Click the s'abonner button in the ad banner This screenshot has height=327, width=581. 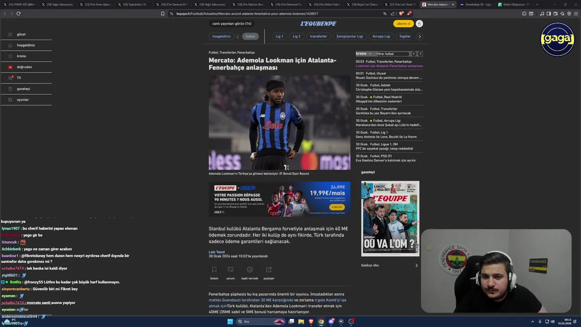pyautogui.click(x=337, y=207)
